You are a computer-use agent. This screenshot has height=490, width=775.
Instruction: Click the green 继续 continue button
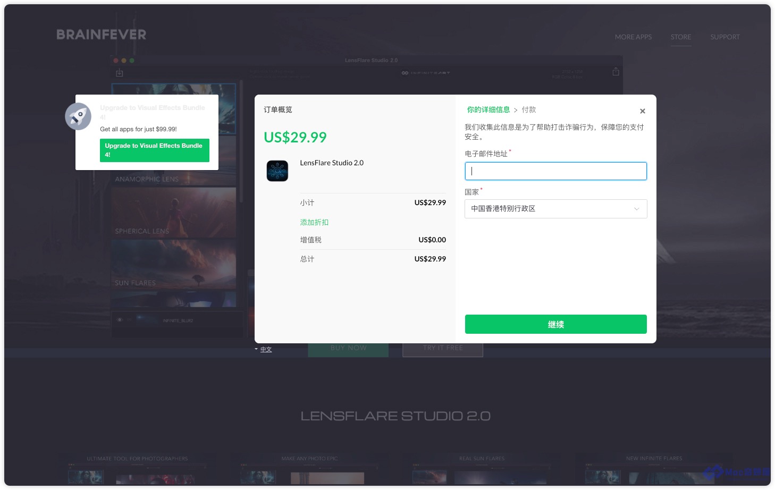tap(555, 324)
